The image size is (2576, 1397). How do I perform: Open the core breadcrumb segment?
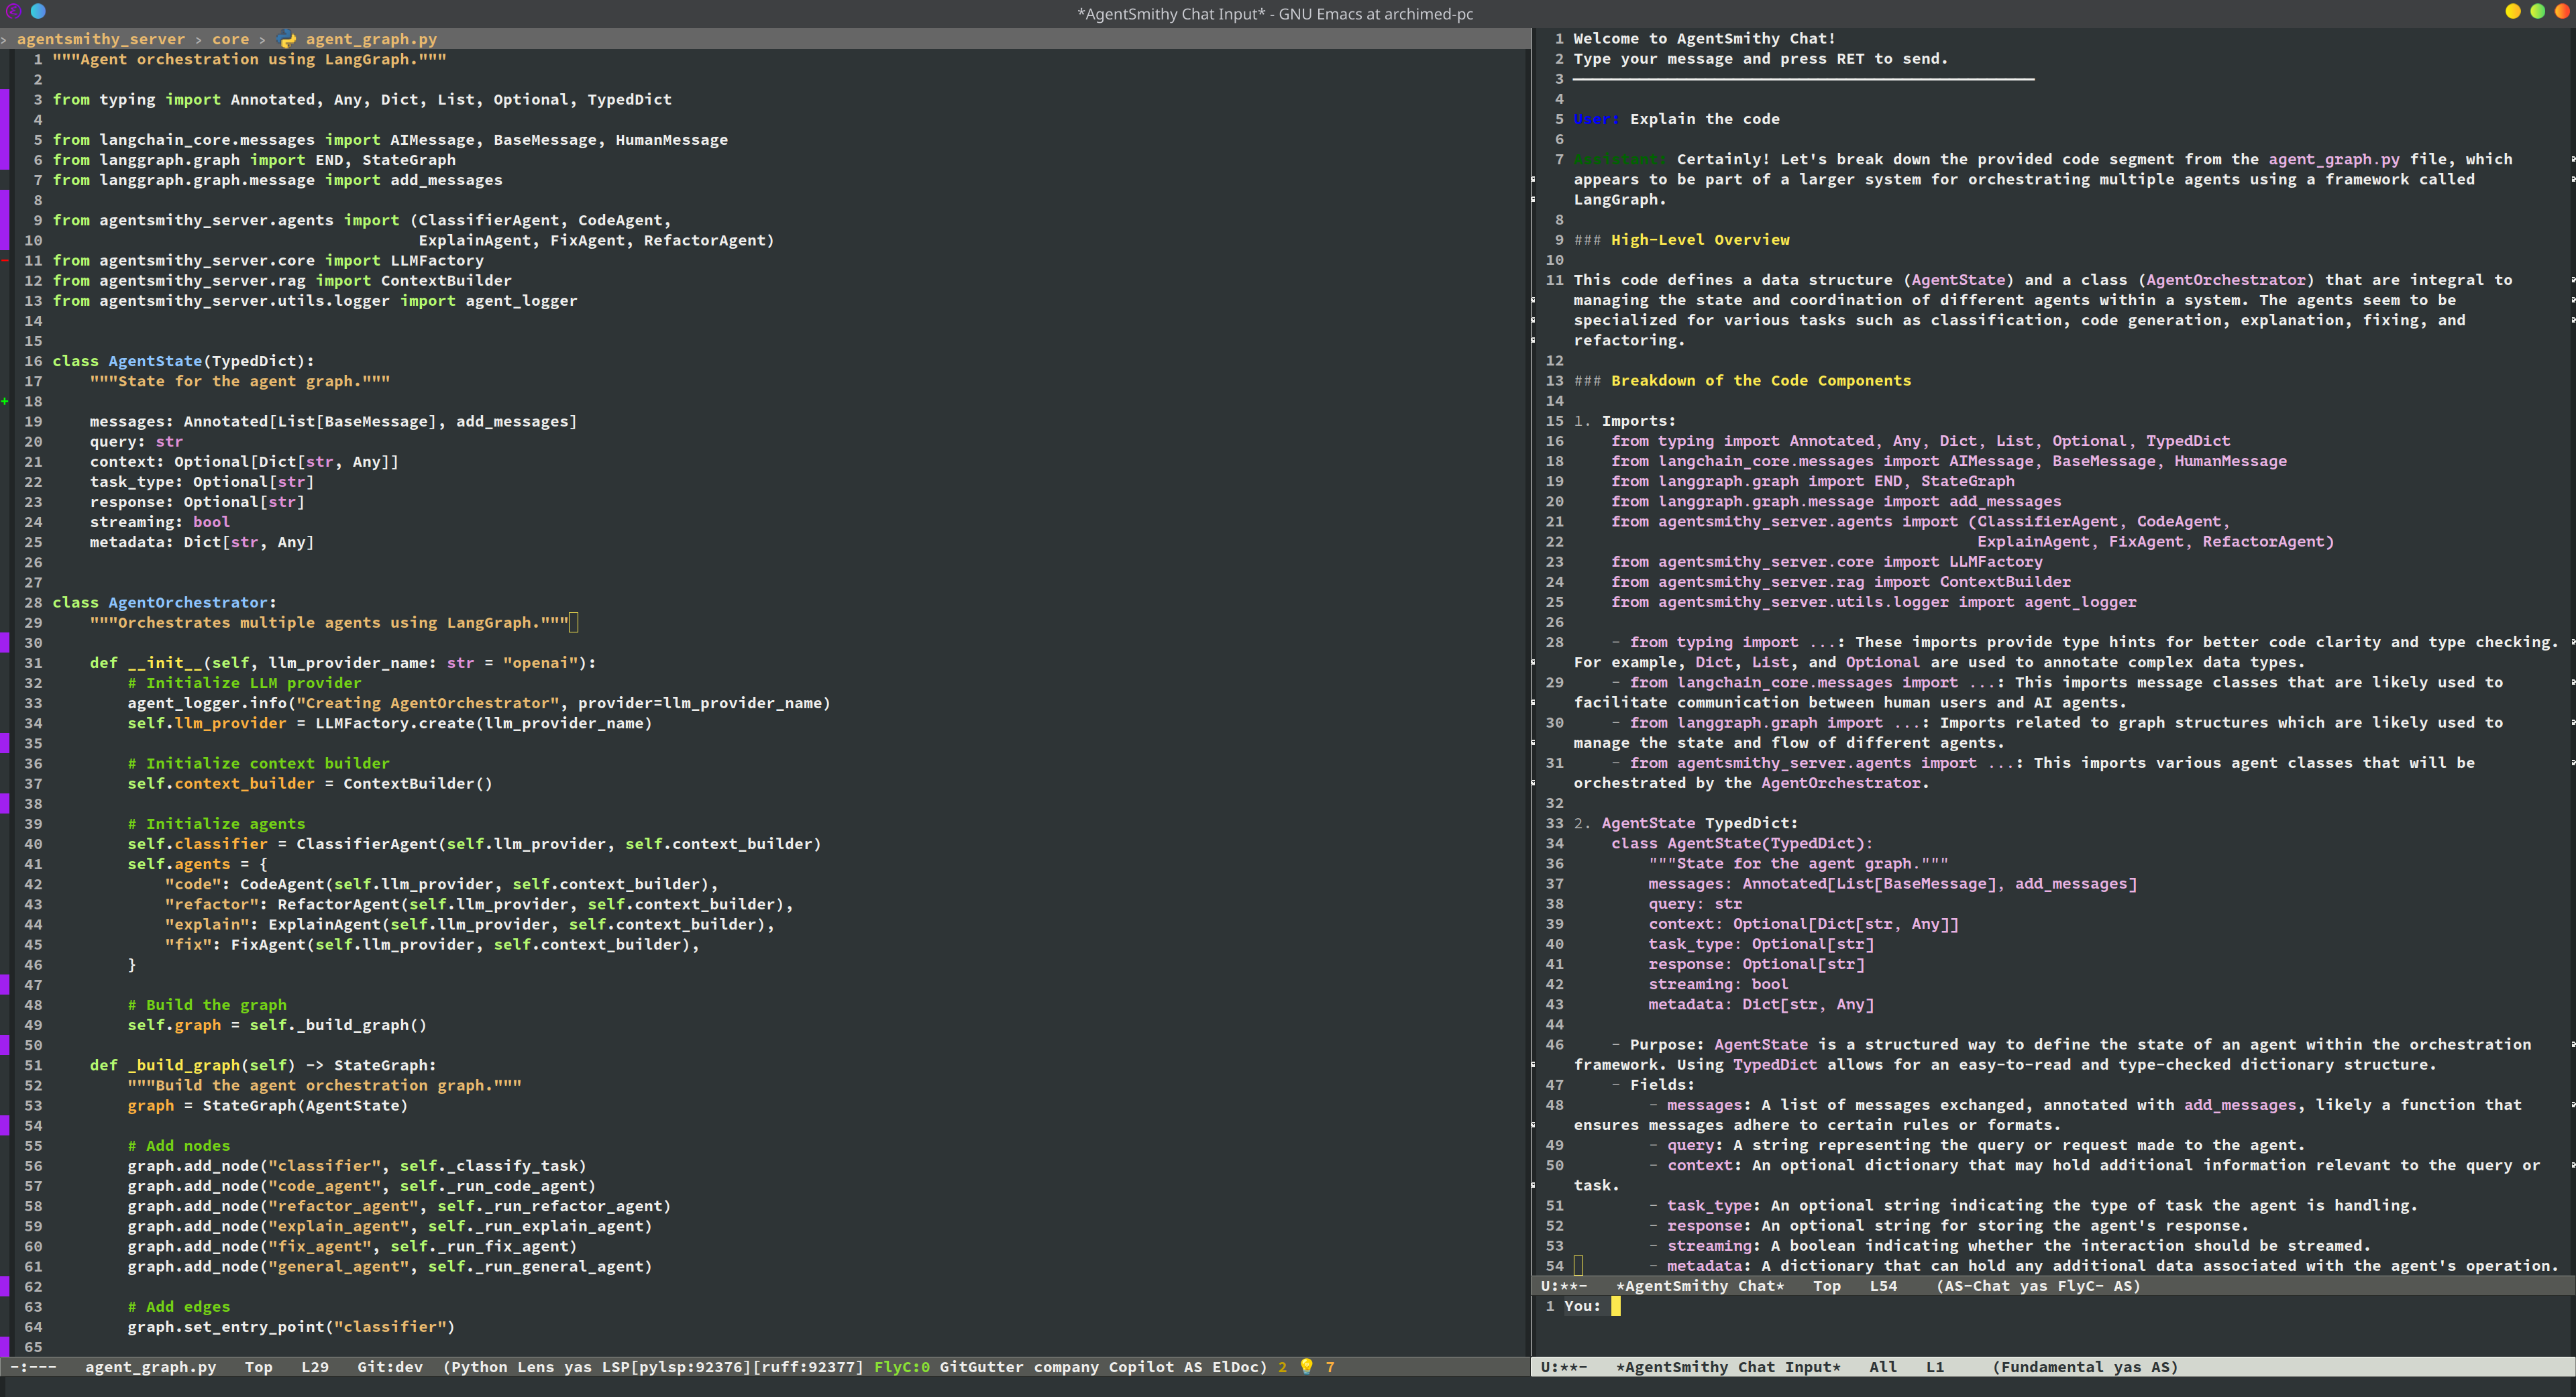pyautogui.click(x=230, y=39)
